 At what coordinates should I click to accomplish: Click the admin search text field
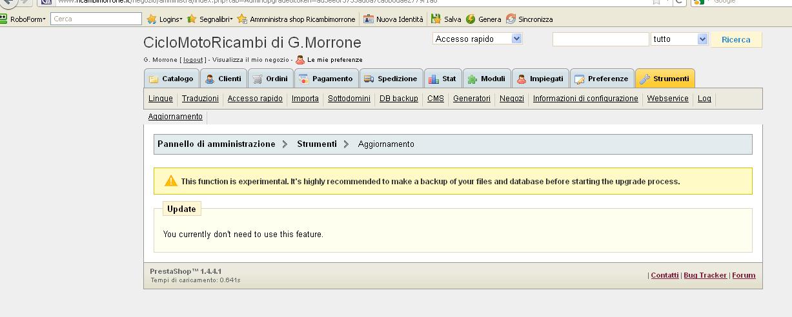coord(600,39)
